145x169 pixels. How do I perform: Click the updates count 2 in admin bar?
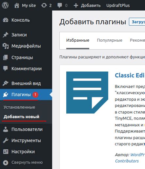click(x=50, y=6)
